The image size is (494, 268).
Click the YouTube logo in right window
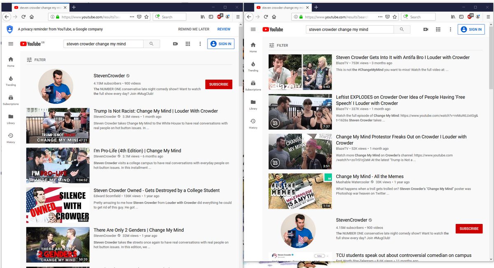pos(273,29)
